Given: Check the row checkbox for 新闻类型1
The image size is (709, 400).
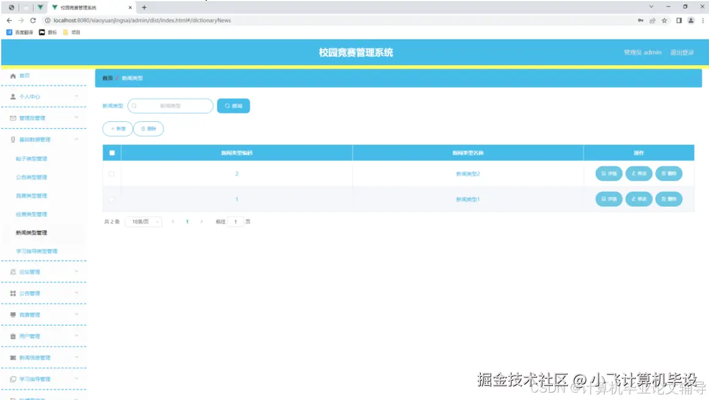Looking at the screenshot, I should 110,199.
